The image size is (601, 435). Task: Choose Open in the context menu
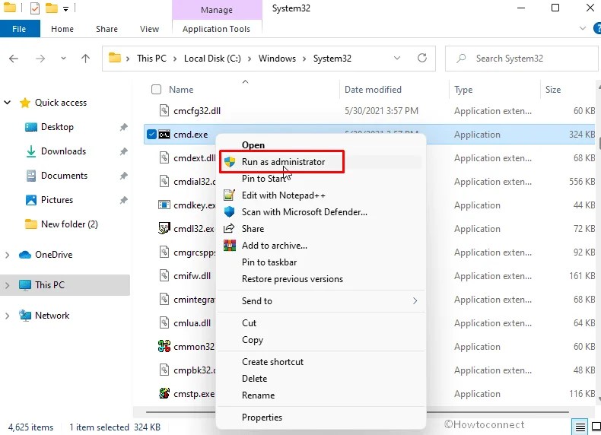click(x=253, y=144)
